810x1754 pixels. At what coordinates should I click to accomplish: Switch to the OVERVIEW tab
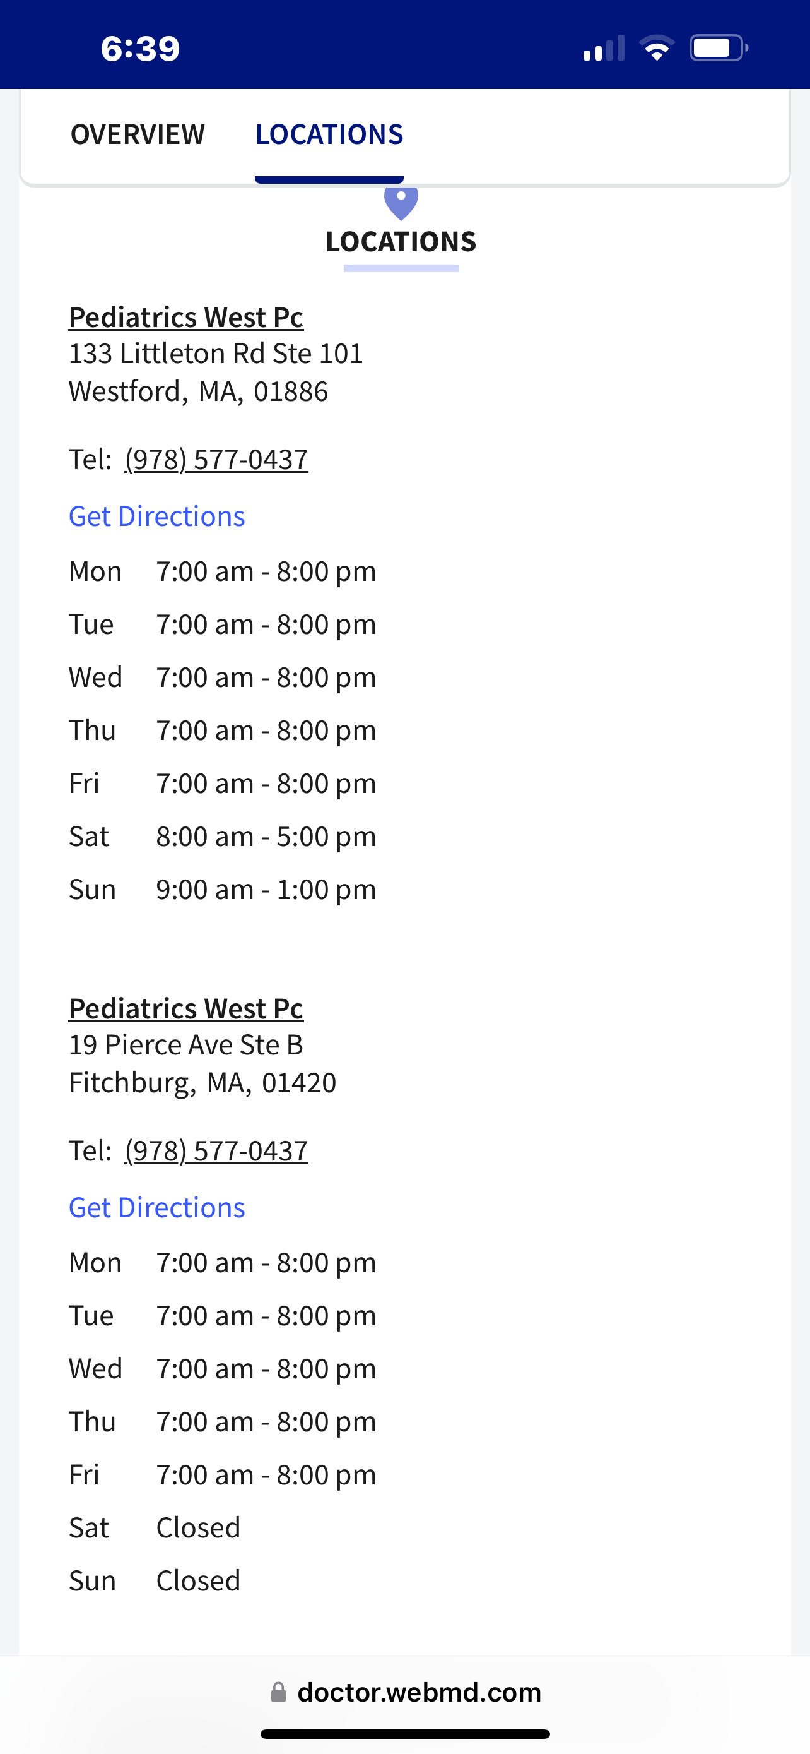click(138, 134)
